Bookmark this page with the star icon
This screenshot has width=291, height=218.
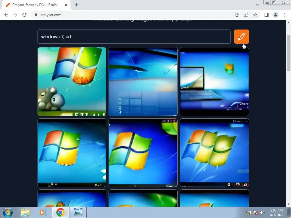click(x=255, y=15)
